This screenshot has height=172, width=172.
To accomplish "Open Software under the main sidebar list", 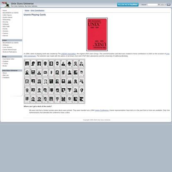I will [6, 24].
